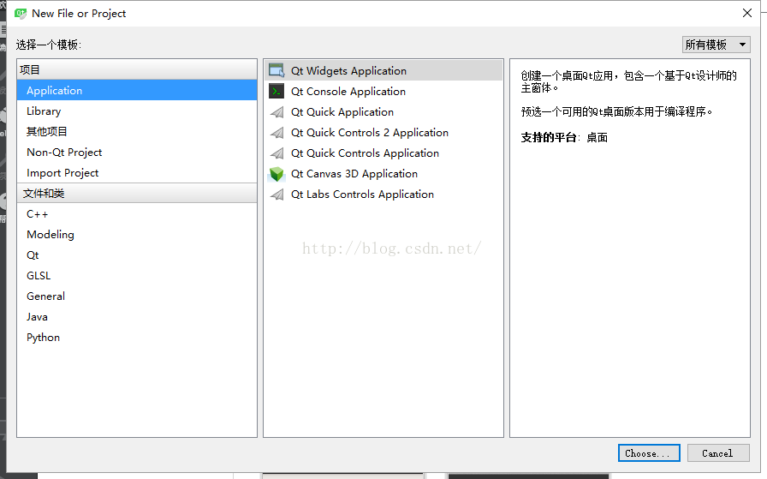Open the 所有模板 template filter dropdown
Screen dimensions: 767x479
pyautogui.click(x=716, y=45)
